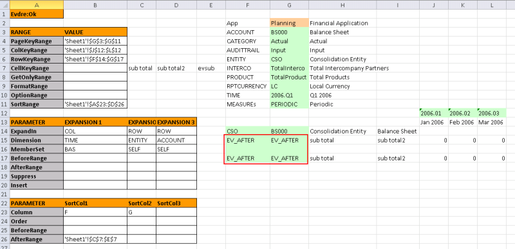This screenshot has height=249, width=515.
Task: Select column key cell 2006.03
Action: coord(492,114)
